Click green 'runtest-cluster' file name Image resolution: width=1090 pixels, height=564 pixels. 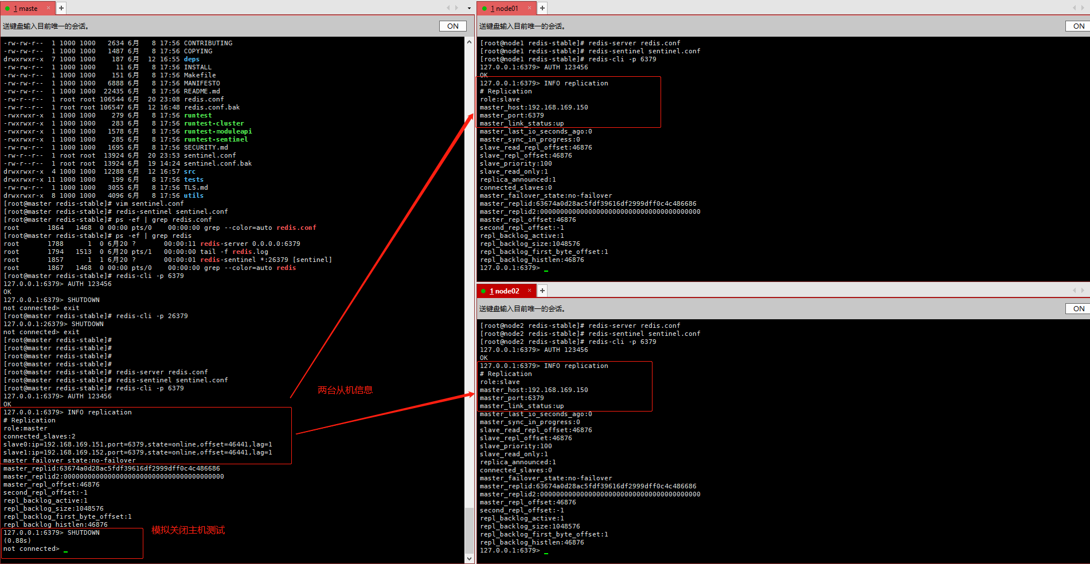pyautogui.click(x=214, y=124)
